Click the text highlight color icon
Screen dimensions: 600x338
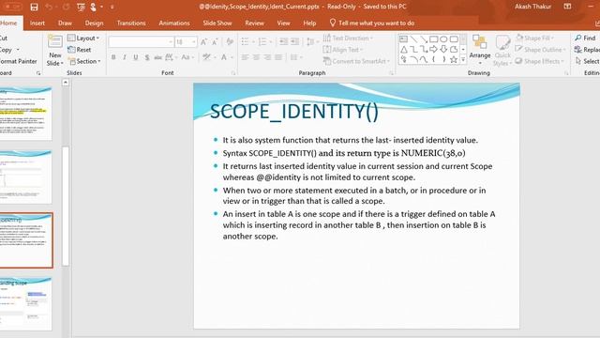pyautogui.click(x=206, y=57)
